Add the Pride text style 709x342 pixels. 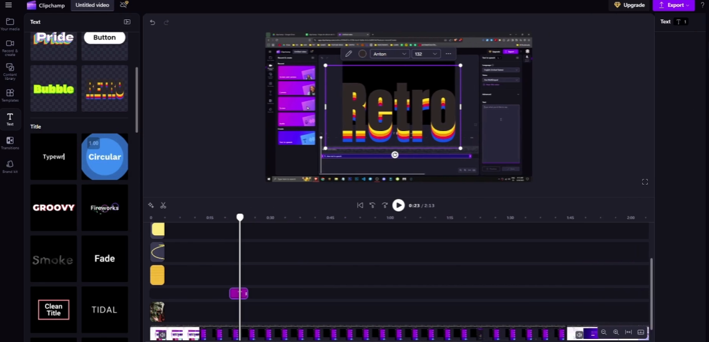click(53, 45)
